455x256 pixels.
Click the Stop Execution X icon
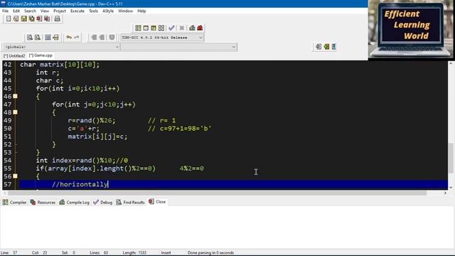182,28
